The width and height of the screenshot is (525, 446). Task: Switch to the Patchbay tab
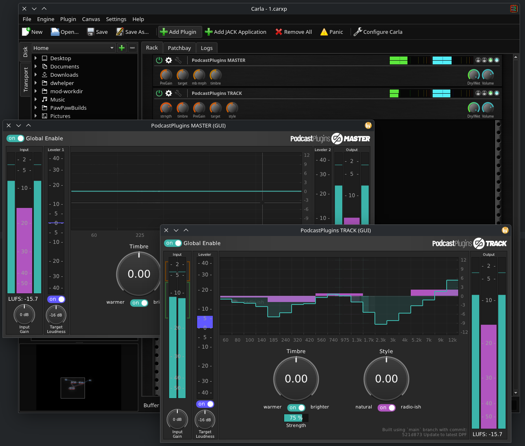179,48
